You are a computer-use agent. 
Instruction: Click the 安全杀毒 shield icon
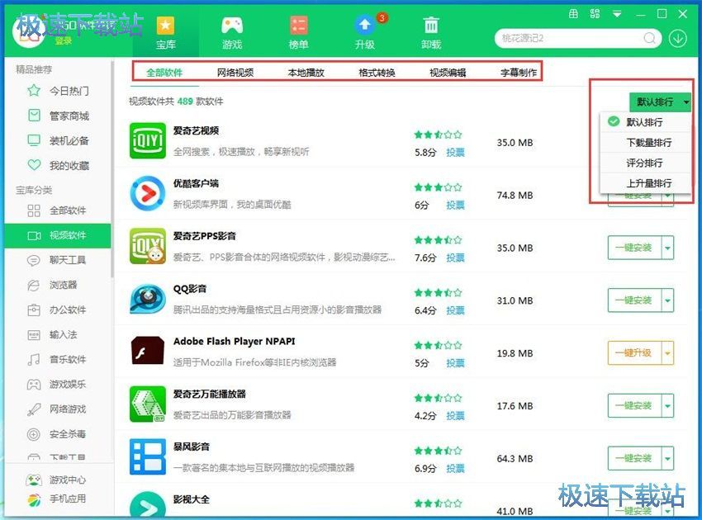(34, 434)
